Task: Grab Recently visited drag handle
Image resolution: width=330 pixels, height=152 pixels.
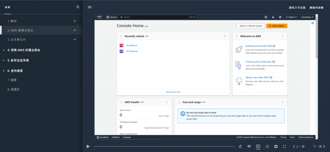Action: click(121, 36)
